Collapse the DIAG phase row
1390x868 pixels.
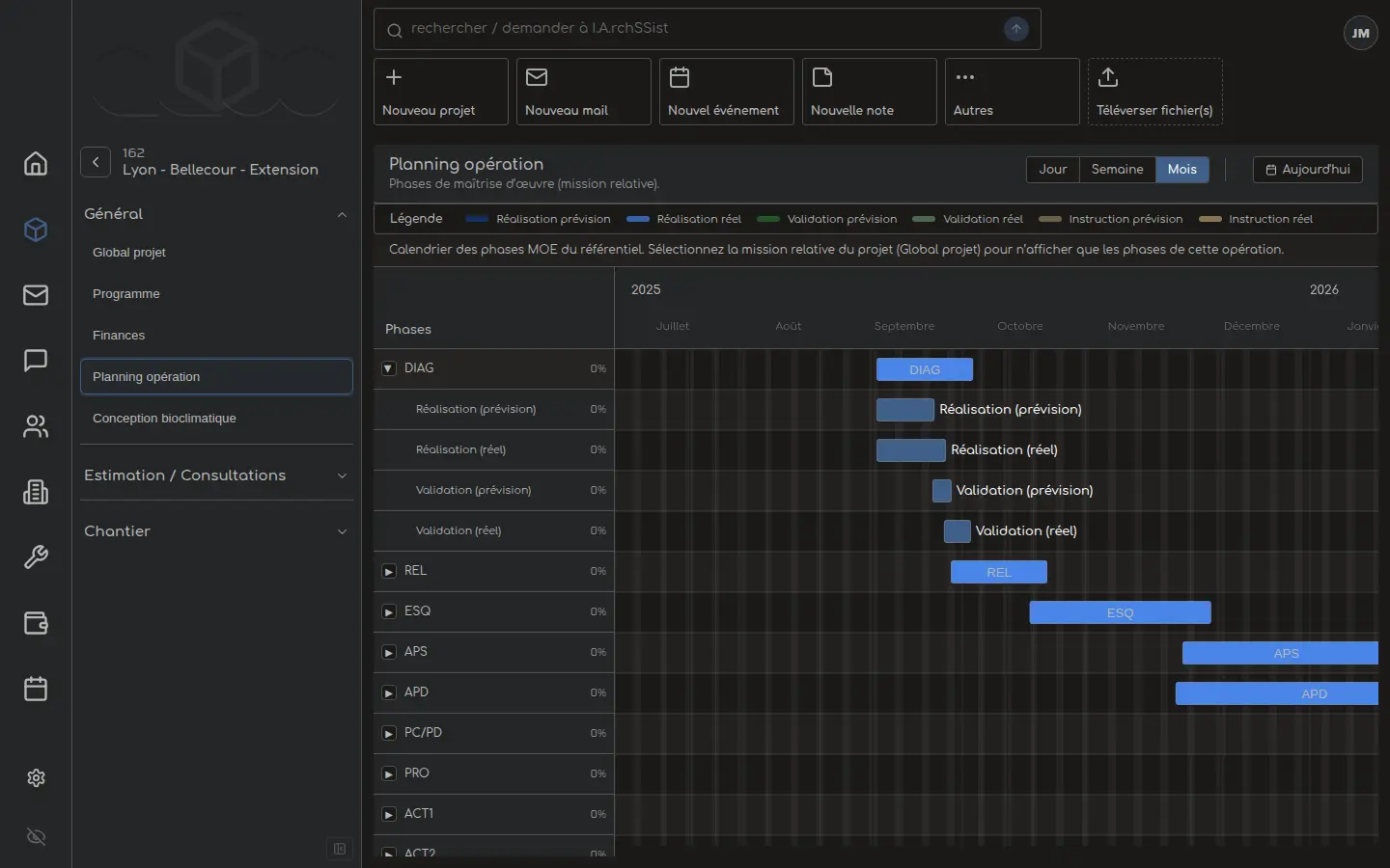[x=389, y=368]
